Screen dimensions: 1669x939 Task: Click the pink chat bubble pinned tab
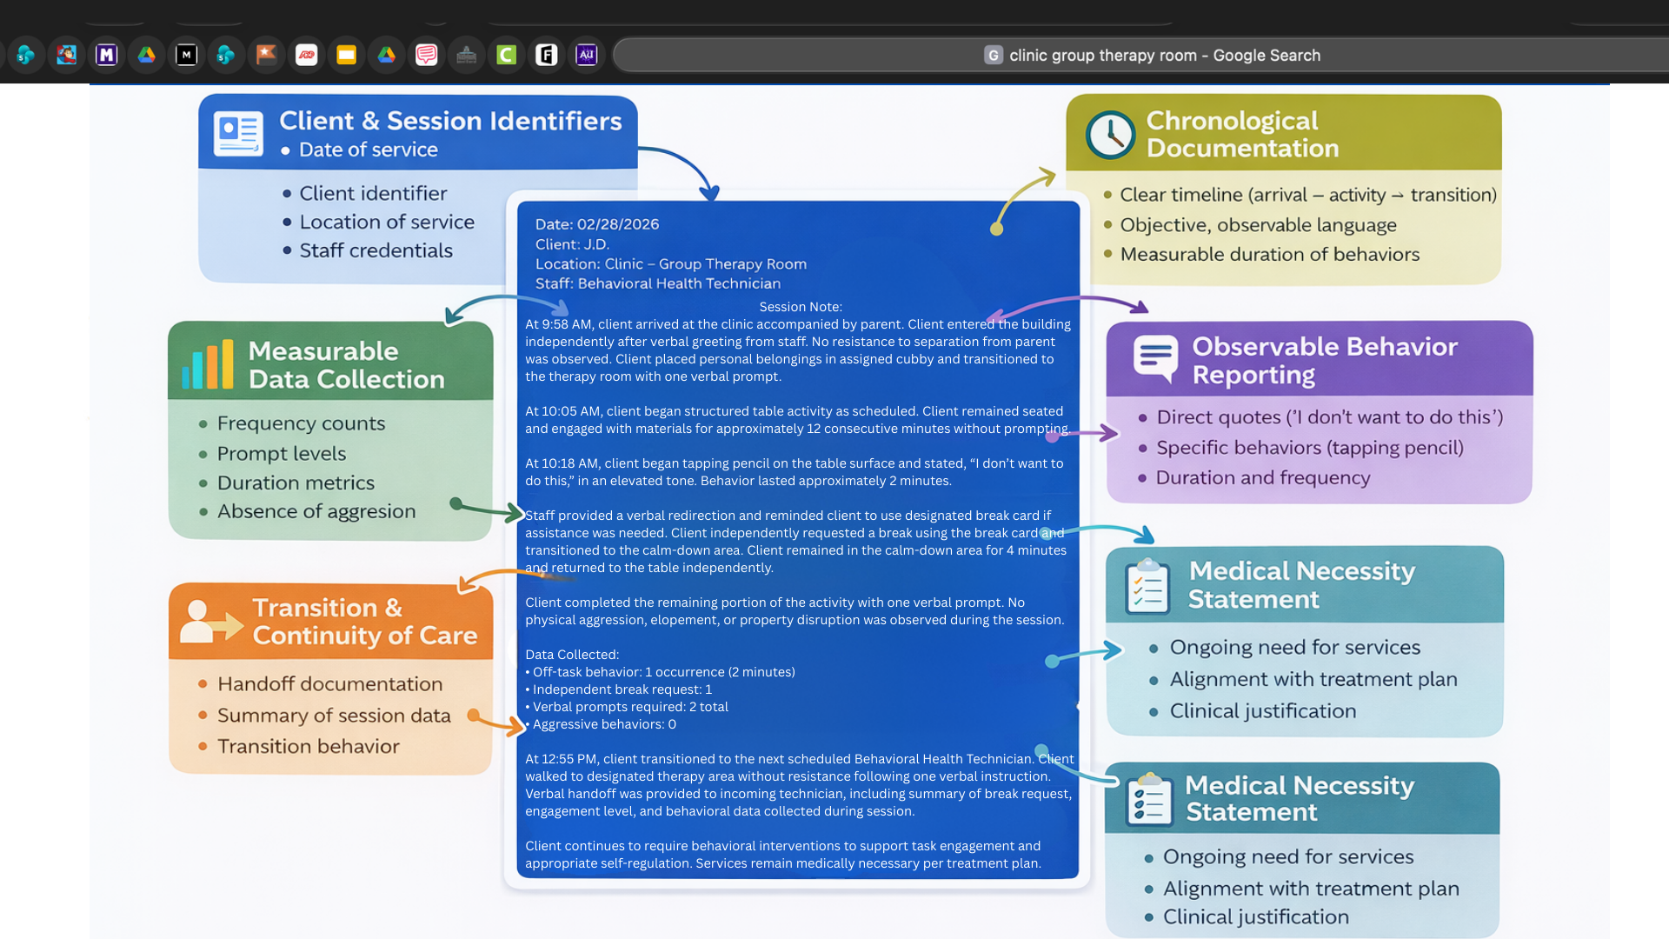coord(426,56)
